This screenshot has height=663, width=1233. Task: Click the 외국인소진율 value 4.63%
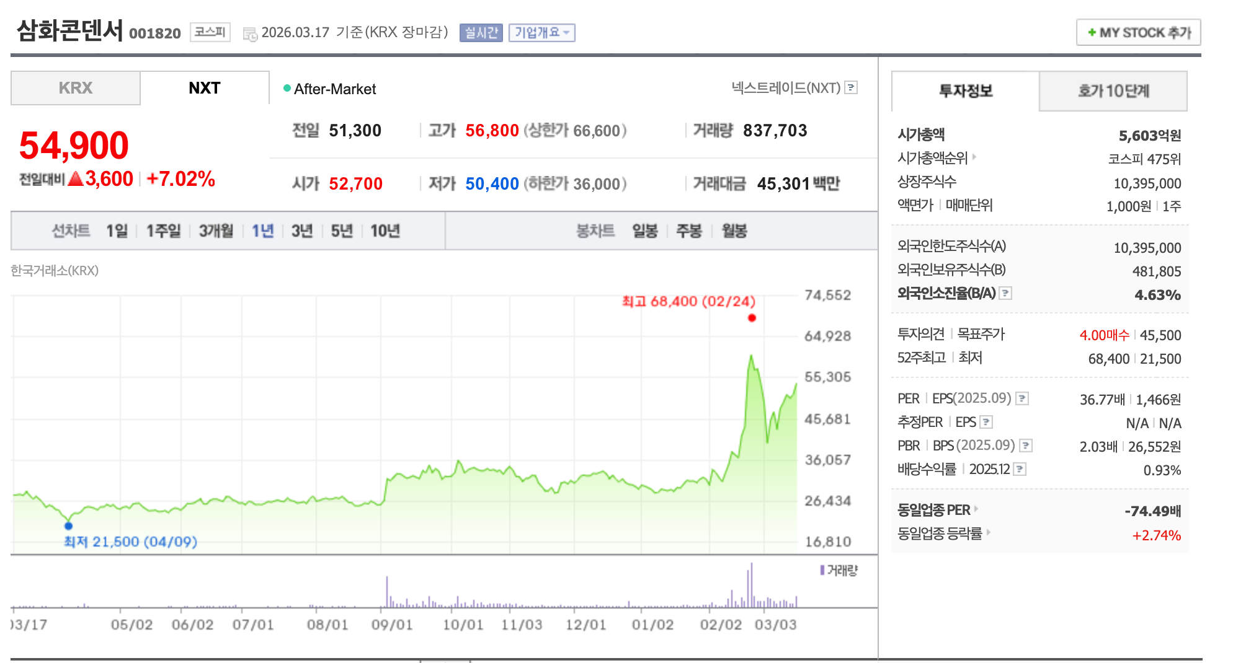(x=1157, y=295)
